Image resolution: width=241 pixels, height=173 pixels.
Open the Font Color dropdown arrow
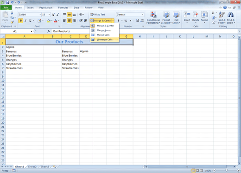pyautogui.click(x=59, y=20)
